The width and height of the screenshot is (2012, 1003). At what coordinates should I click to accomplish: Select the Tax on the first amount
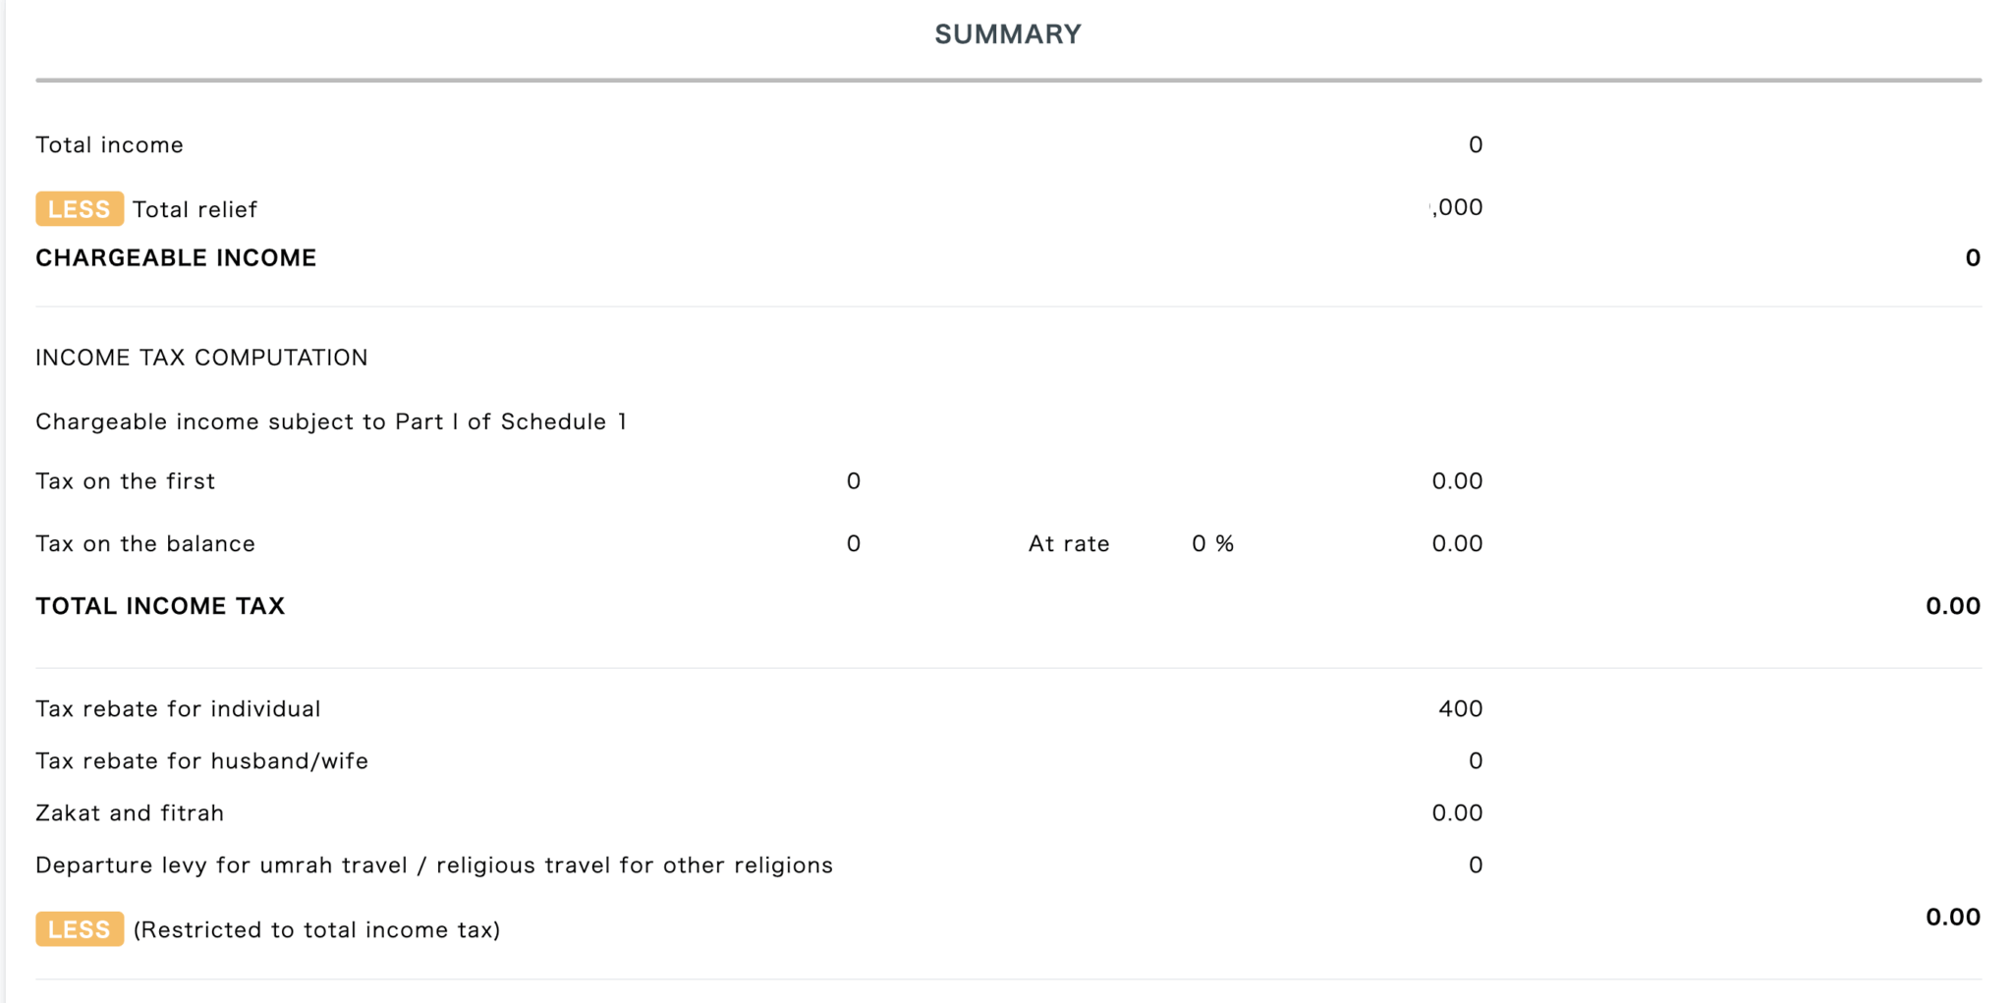pyautogui.click(x=1457, y=481)
